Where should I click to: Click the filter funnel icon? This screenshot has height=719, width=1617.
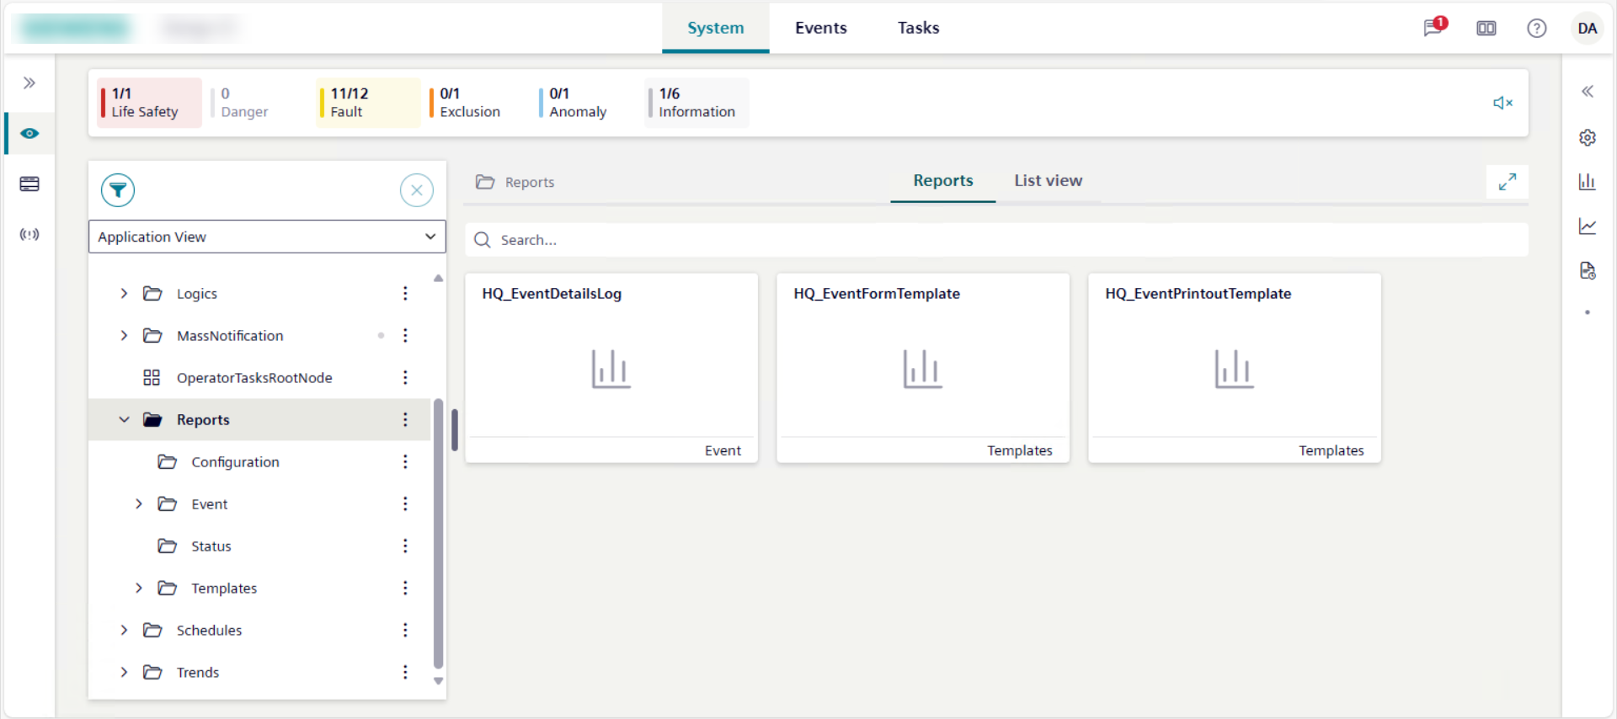pyautogui.click(x=118, y=190)
